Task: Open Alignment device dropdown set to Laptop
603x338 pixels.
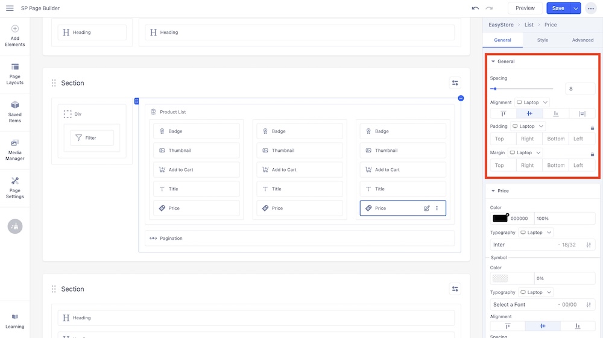Action: tap(532, 102)
